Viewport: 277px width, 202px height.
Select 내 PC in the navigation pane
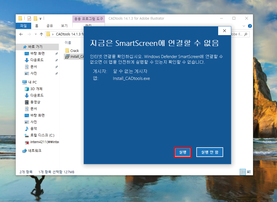pyautogui.click(x=32, y=82)
